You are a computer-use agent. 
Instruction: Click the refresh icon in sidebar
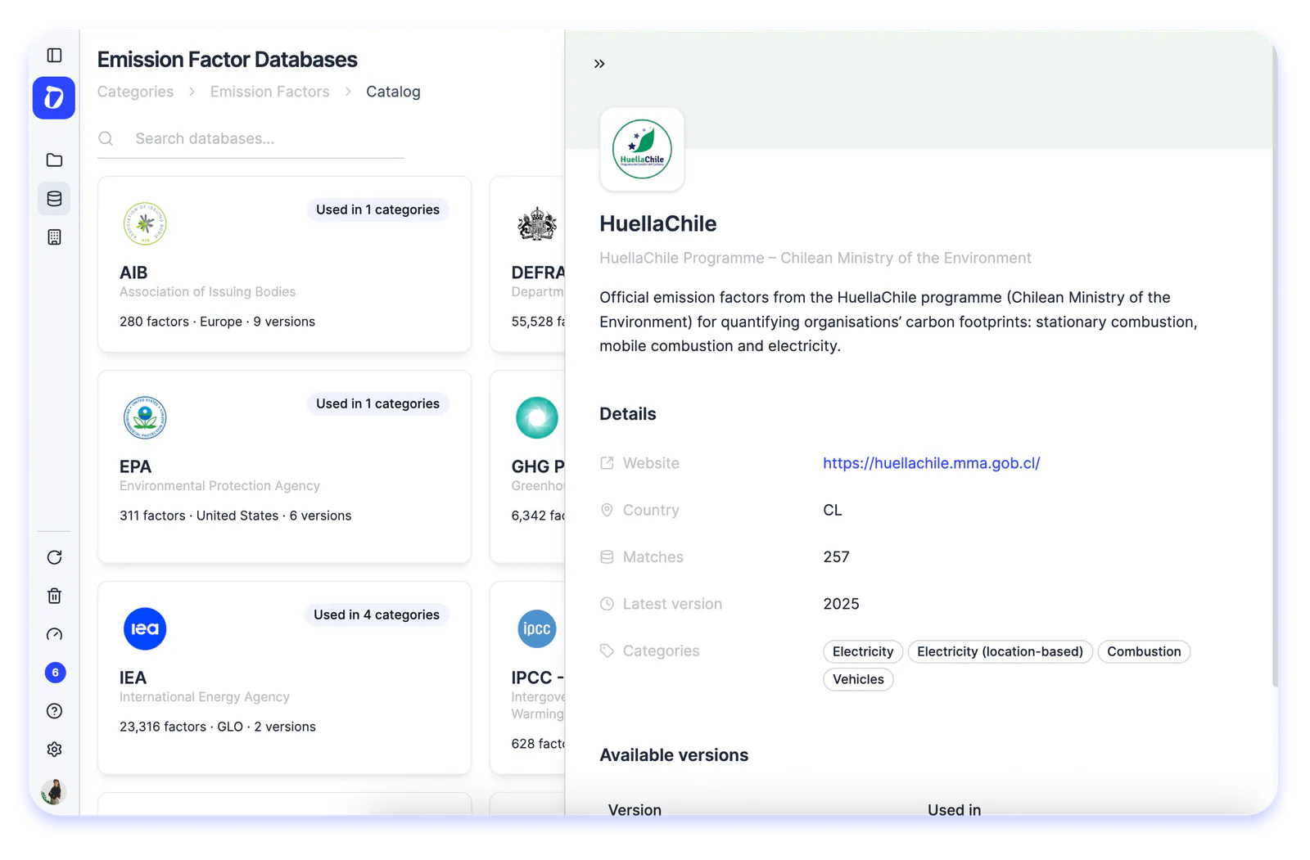(x=54, y=557)
